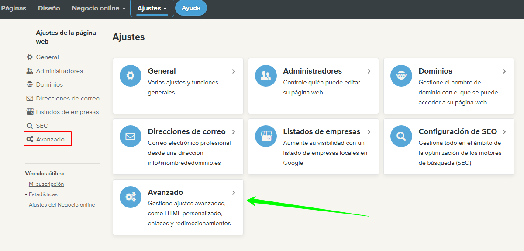524x251 pixels.
Task: Select SEO in the sidebar
Action: 42,126
